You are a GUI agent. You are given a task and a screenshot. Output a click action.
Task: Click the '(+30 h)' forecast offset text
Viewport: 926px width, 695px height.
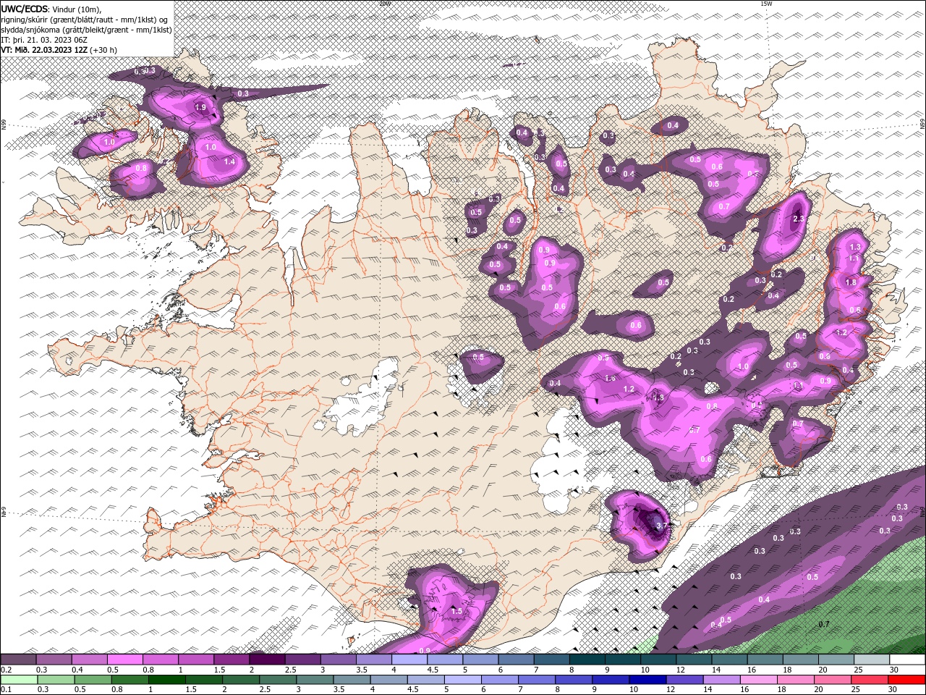103,50
